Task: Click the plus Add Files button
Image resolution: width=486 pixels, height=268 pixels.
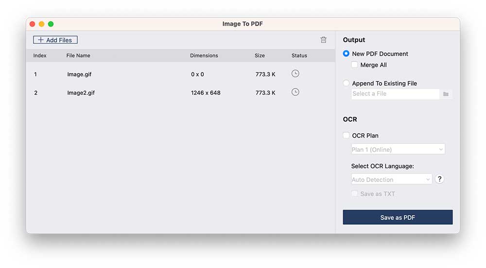Action: [55, 40]
